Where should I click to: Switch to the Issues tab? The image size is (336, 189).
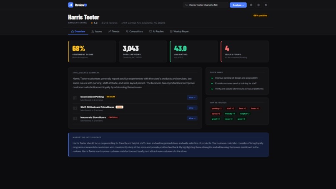97,32
